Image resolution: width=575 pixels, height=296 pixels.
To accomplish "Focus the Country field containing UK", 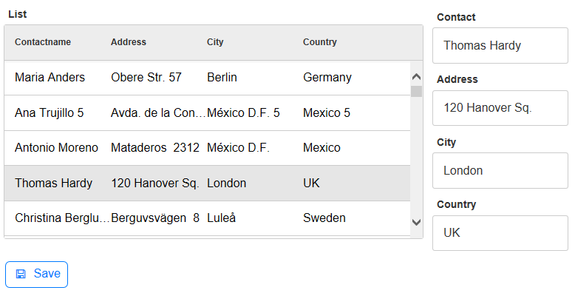I will (x=500, y=233).
